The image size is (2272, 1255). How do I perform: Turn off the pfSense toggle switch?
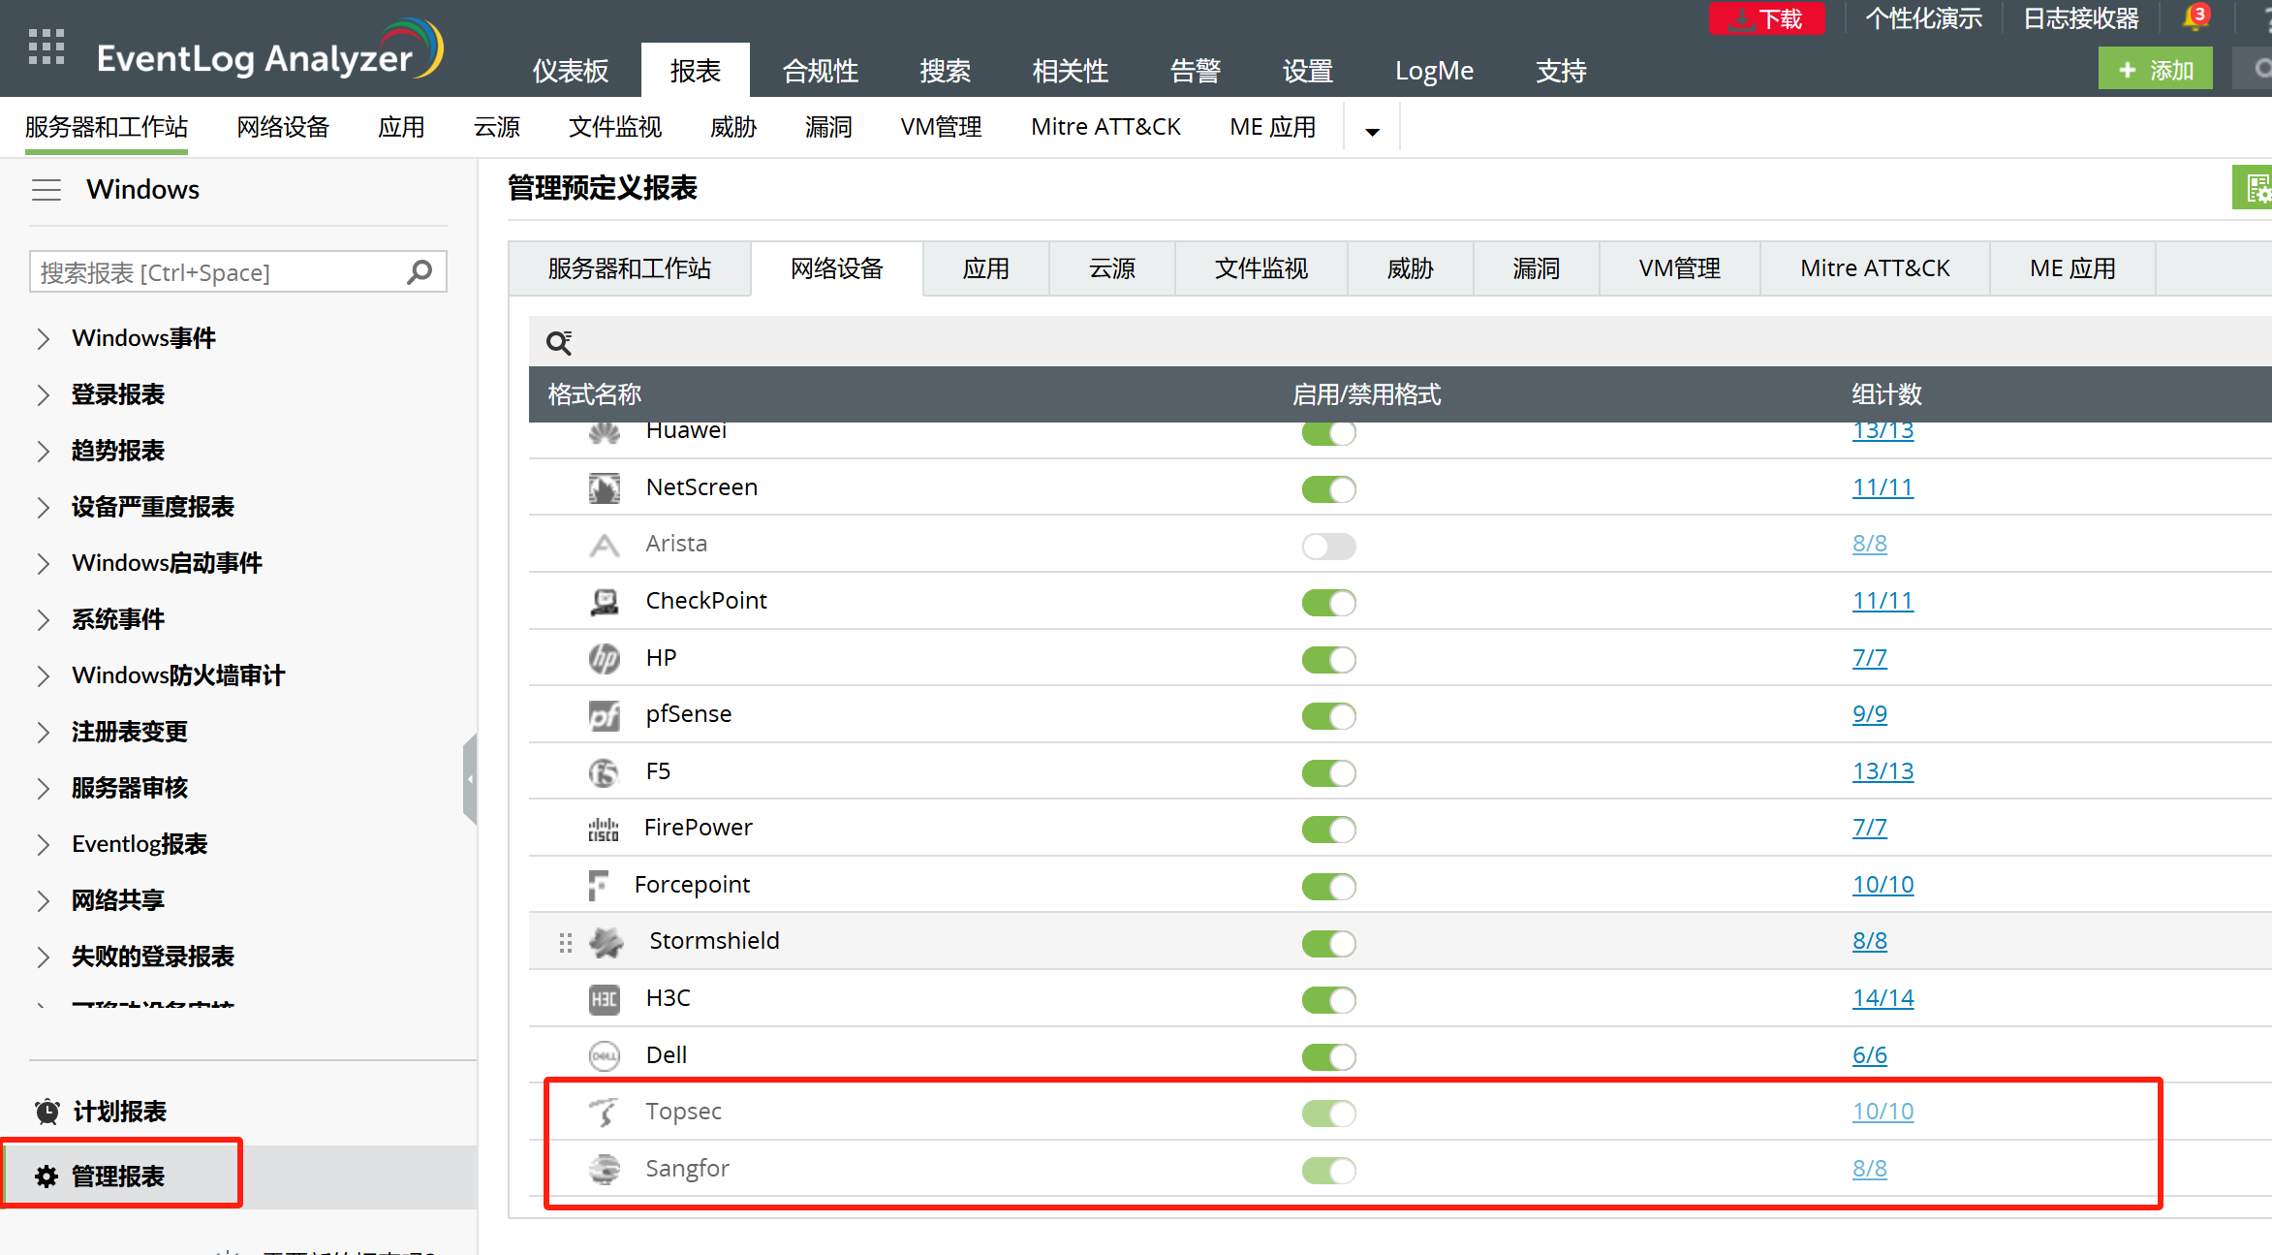[x=1328, y=716]
